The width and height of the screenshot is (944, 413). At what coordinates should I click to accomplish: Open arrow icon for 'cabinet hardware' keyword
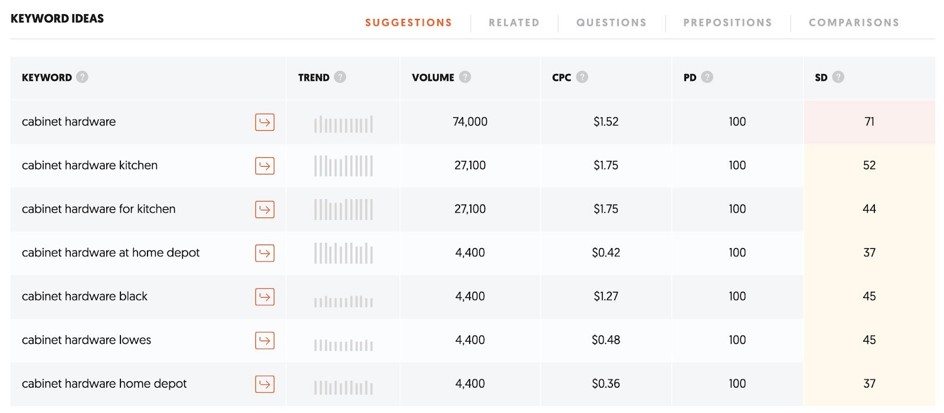click(x=264, y=122)
